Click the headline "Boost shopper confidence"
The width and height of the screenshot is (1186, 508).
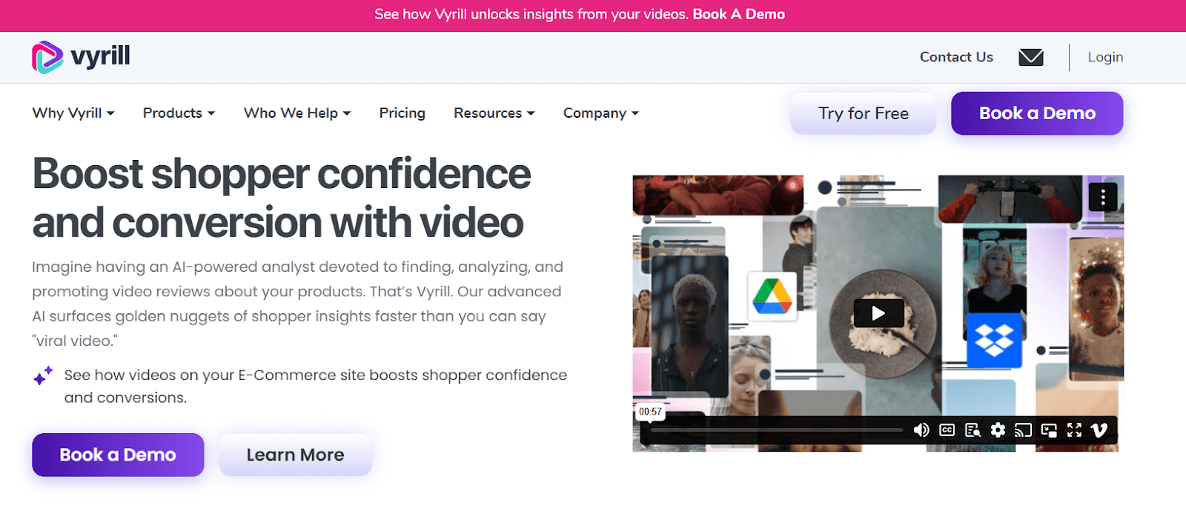tap(282, 174)
